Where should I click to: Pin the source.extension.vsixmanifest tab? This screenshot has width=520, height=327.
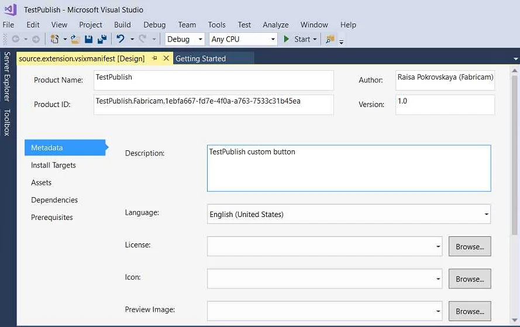tap(155, 58)
